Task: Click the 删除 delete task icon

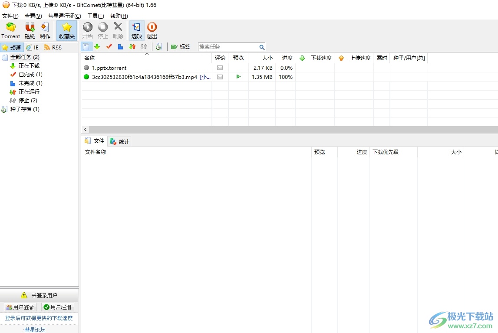Action: coord(118,31)
